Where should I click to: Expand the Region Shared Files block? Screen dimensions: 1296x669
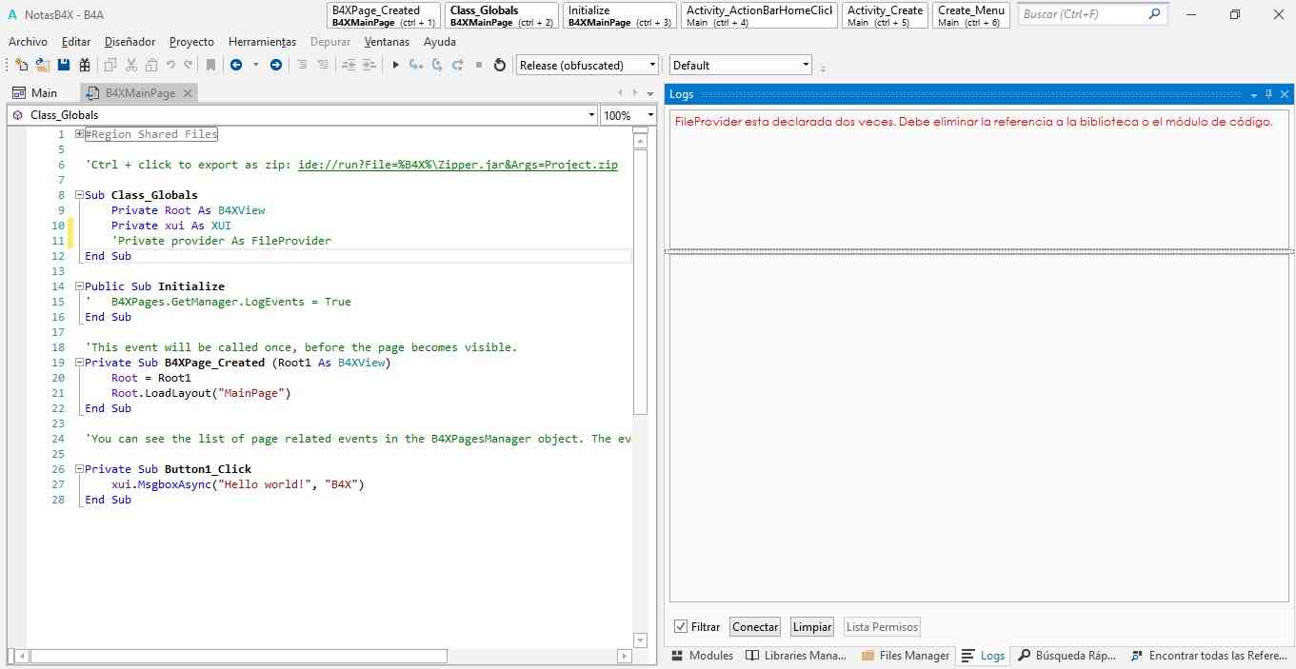pos(80,134)
